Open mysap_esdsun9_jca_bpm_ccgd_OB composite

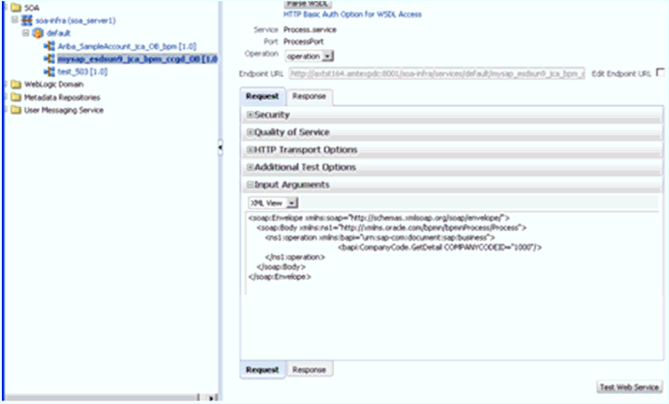click(x=137, y=58)
